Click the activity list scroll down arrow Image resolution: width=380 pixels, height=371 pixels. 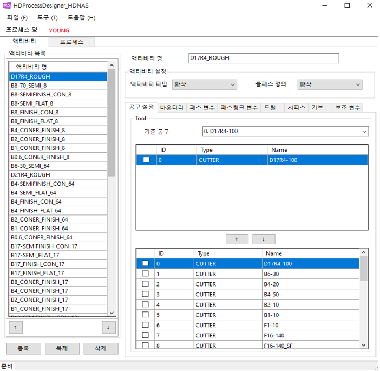[x=112, y=313]
